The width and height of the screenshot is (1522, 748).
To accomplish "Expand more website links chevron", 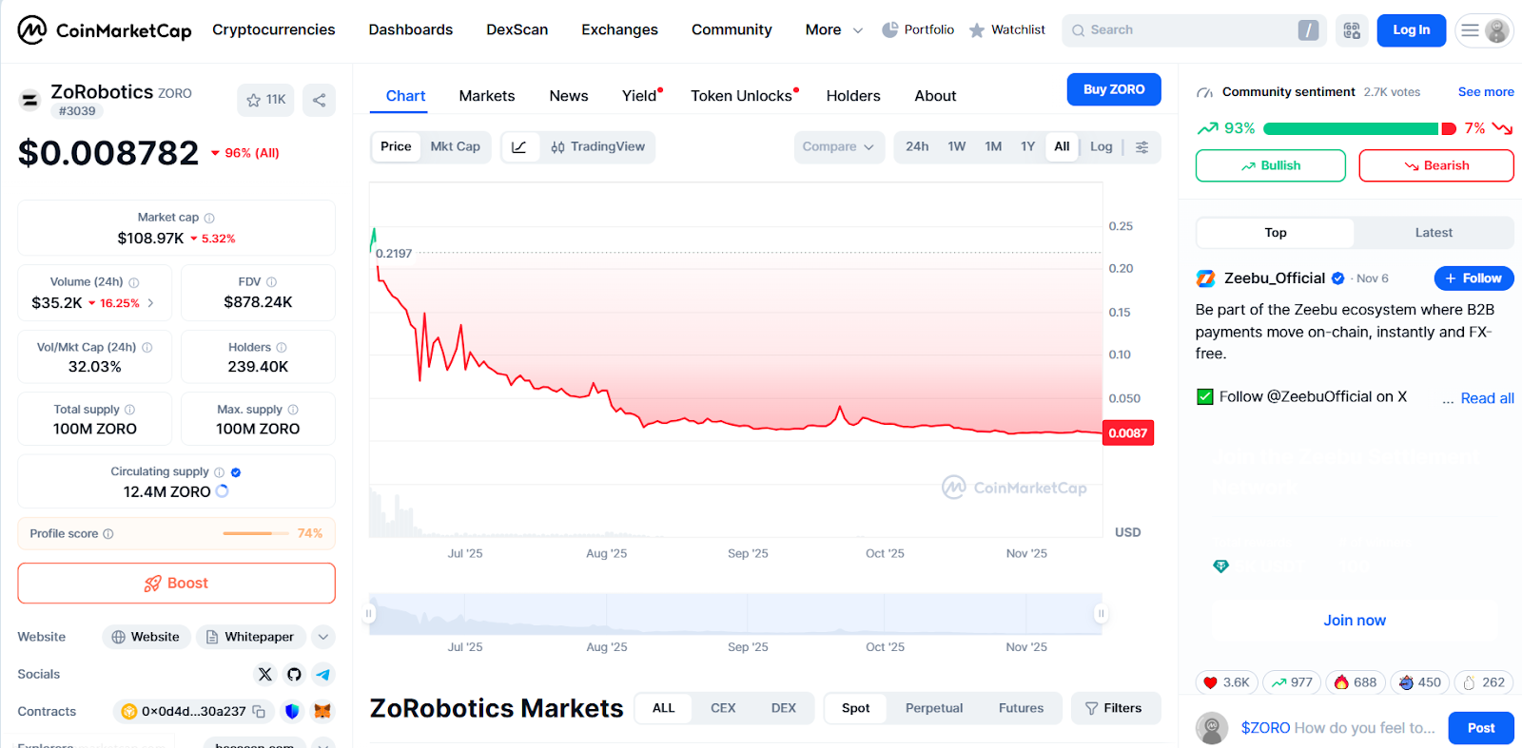I will point(323,637).
